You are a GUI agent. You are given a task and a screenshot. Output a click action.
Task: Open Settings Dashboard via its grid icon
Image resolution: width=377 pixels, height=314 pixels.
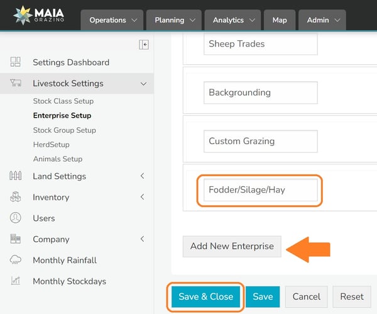pos(16,62)
